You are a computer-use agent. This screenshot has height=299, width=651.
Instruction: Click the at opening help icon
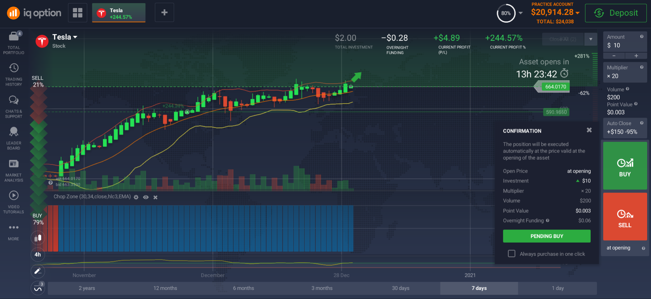click(x=643, y=248)
